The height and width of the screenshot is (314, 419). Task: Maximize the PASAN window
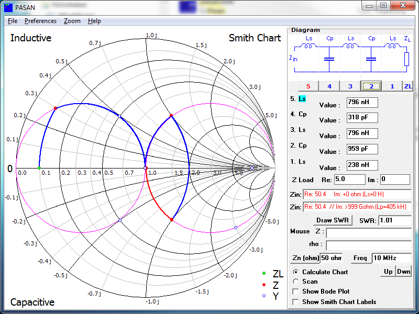point(383,6)
